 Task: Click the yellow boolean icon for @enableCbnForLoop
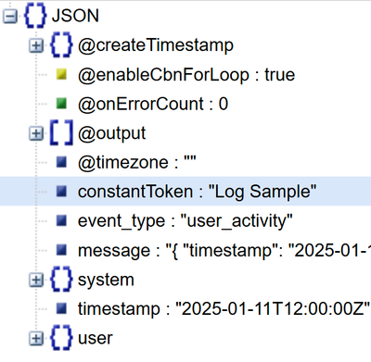(61, 75)
